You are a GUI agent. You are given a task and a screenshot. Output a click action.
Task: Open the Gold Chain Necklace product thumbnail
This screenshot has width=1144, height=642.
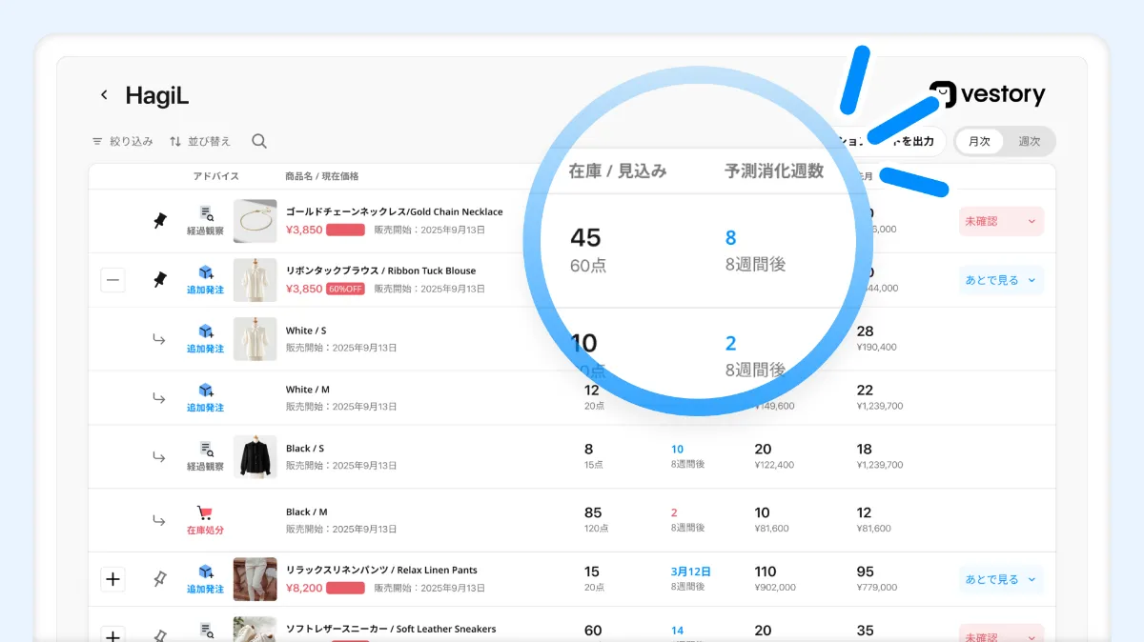point(255,221)
